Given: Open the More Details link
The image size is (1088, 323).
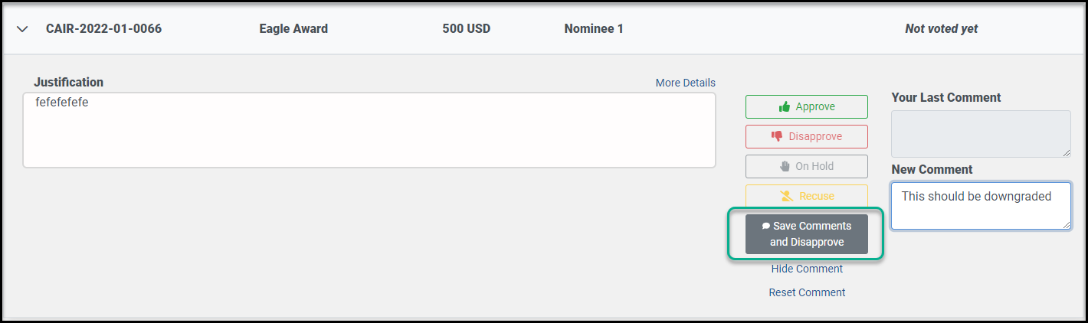Looking at the screenshot, I should [686, 83].
